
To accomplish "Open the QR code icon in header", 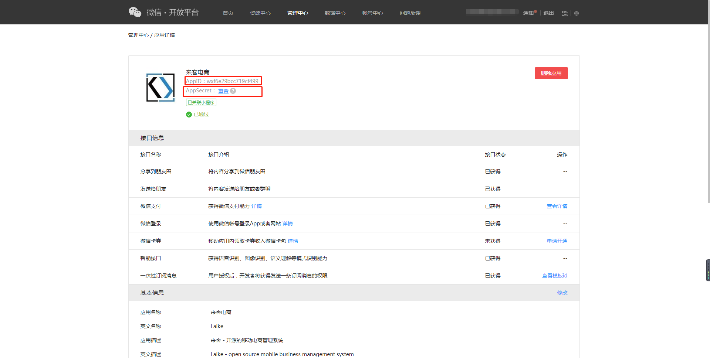I will pyautogui.click(x=565, y=13).
